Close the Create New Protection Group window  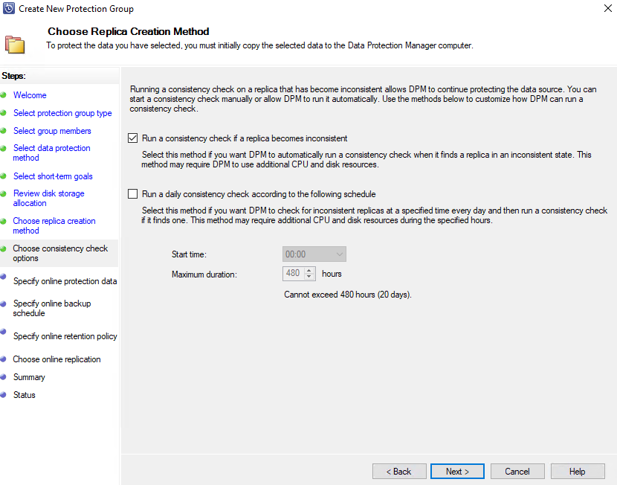(x=608, y=8)
